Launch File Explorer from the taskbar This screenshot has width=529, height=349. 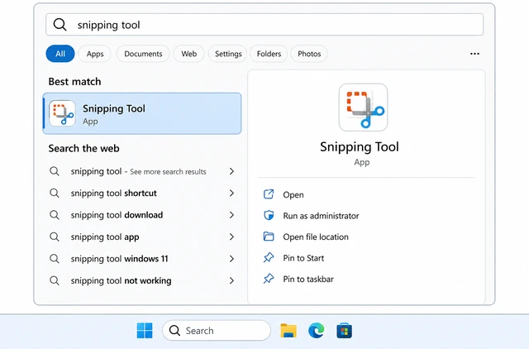(288, 331)
